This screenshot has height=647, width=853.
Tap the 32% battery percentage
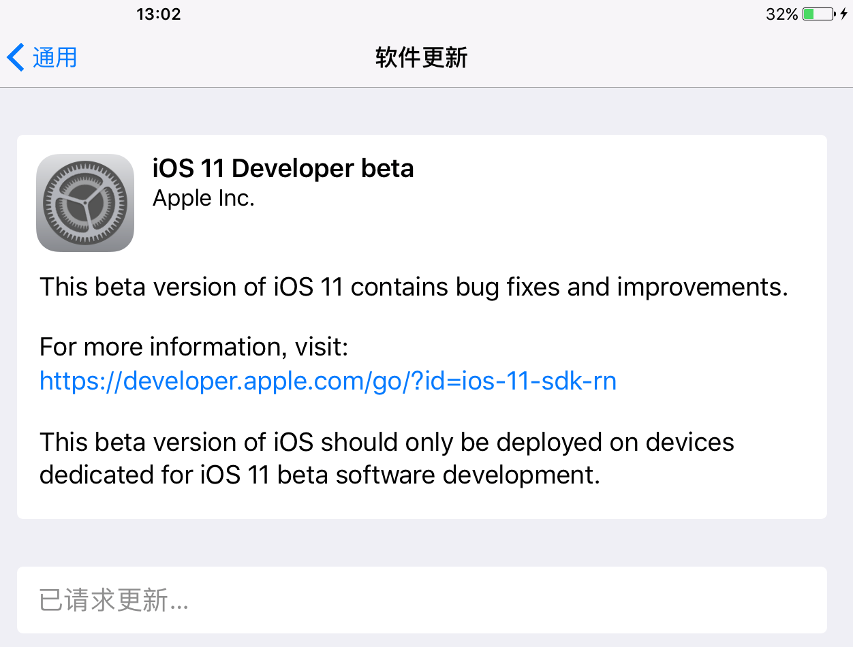(781, 14)
